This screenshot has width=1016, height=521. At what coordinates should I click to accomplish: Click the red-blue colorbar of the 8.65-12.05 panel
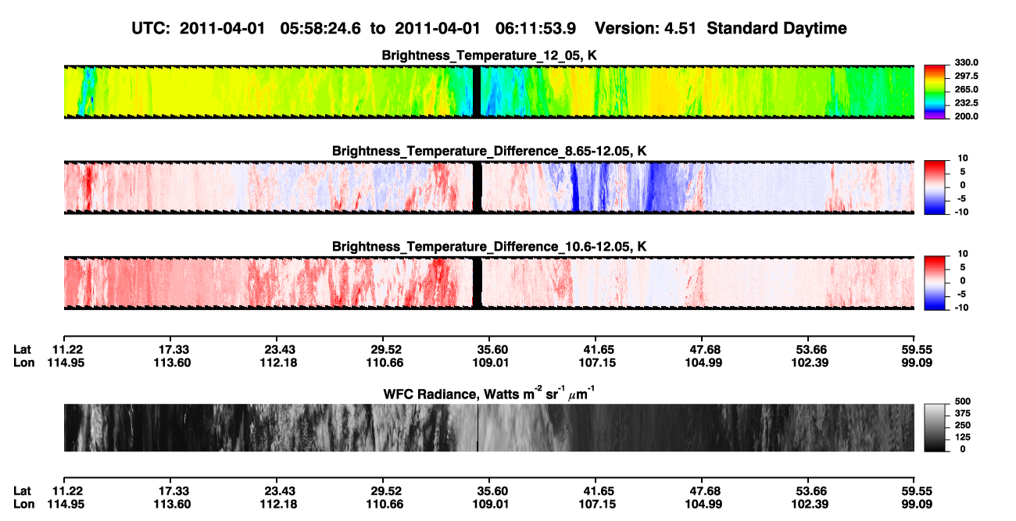(935, 187)
